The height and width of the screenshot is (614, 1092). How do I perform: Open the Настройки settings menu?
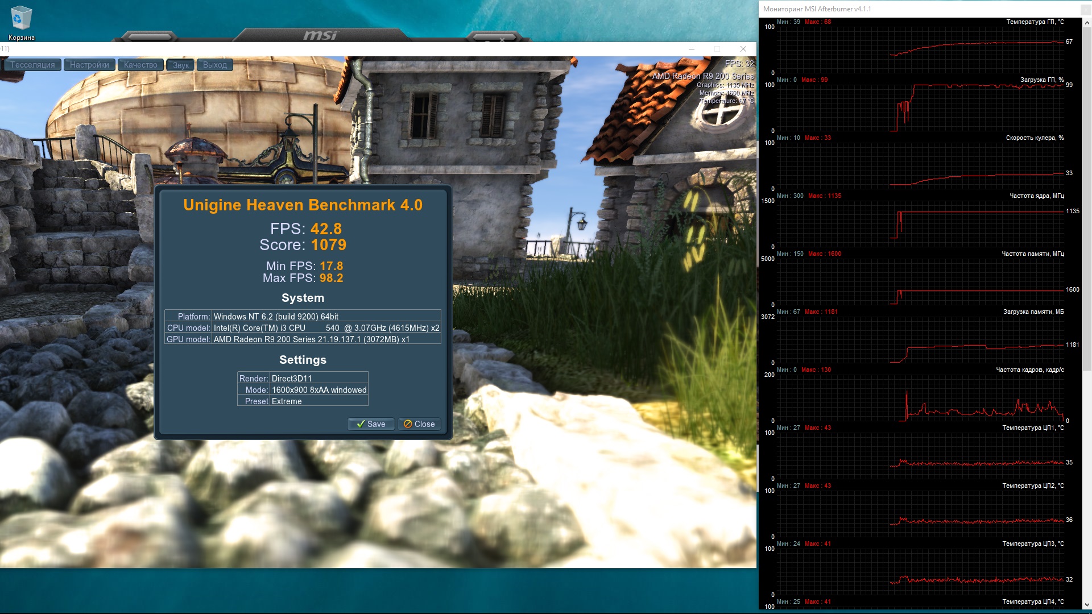[89, 65]
